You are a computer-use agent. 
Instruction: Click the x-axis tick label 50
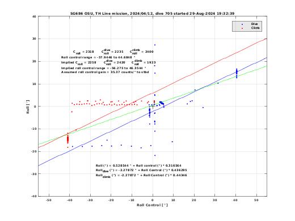pos(256,200)
